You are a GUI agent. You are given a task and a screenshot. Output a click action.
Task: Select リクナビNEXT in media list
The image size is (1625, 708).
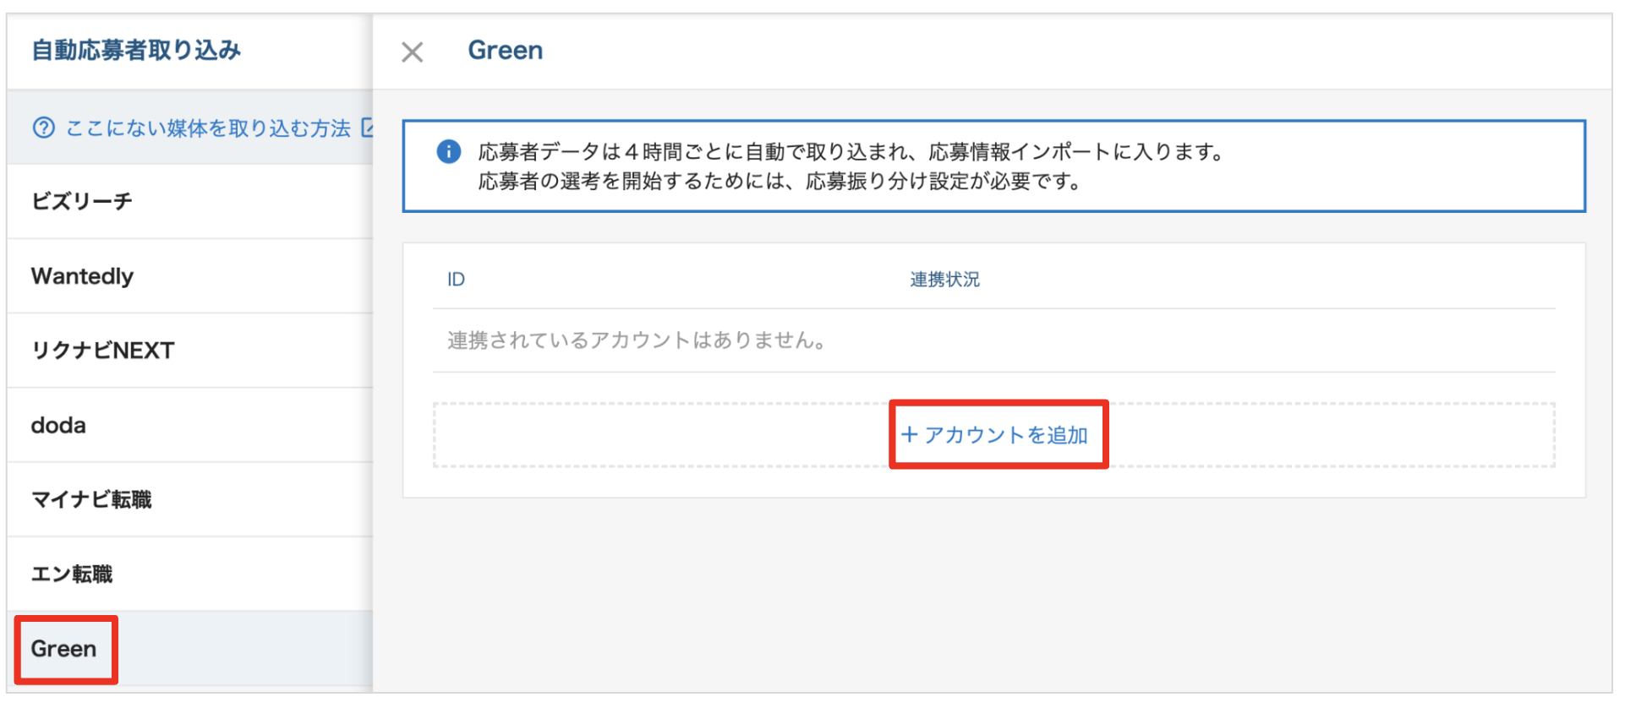(x=103, y=351)
